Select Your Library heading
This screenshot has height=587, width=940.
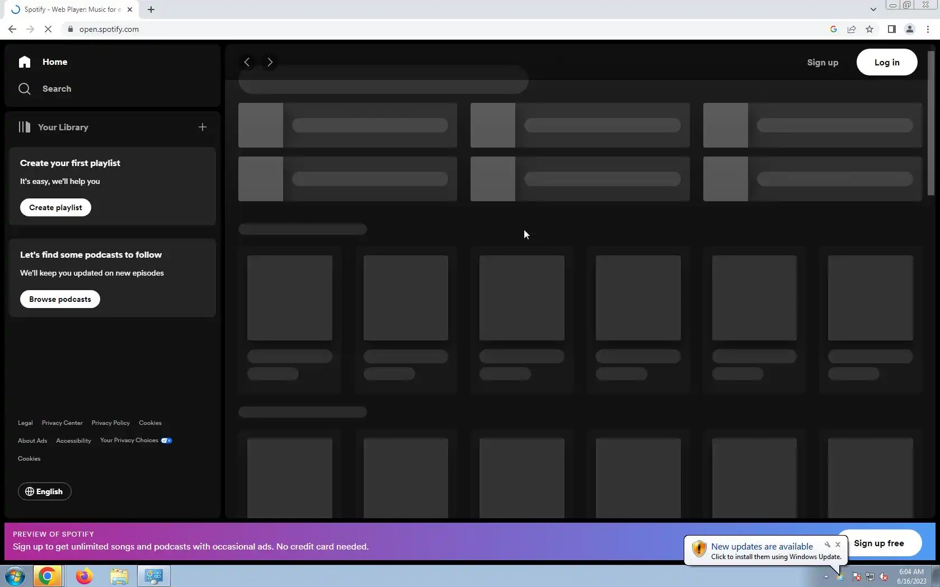(x=63, y=127)
